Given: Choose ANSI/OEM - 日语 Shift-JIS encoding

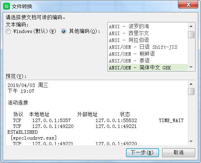Looking at the screenshot, I should 148,47.
